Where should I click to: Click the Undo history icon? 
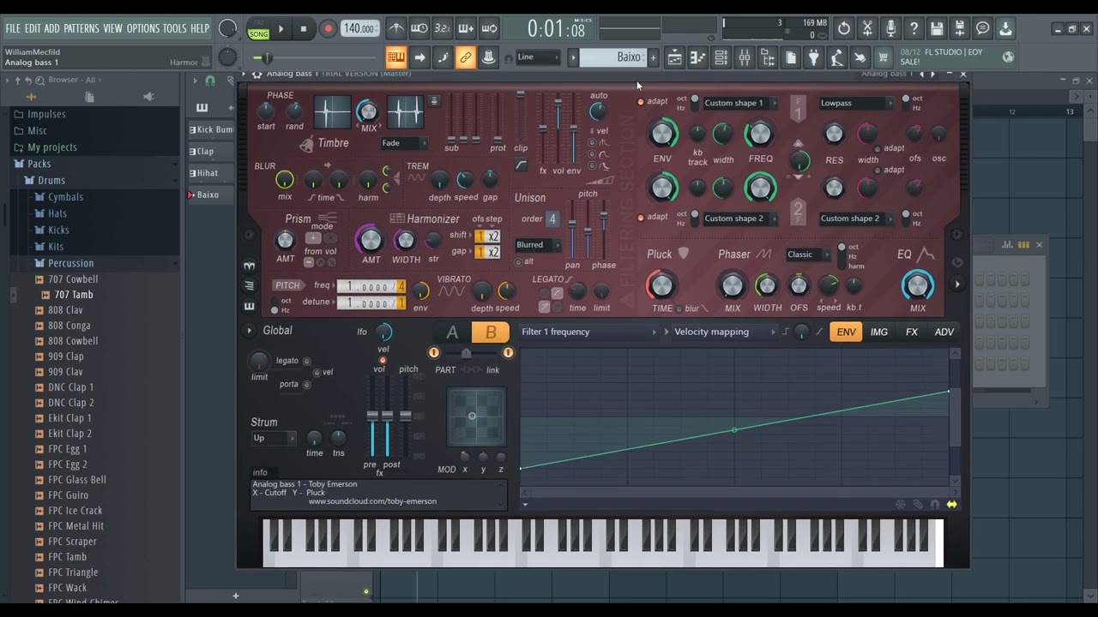(x=844, y=28)
